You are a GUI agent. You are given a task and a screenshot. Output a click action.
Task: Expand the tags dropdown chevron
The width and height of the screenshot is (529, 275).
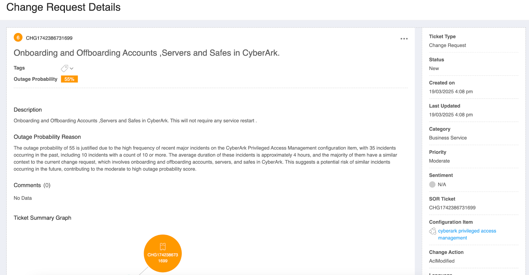click(x=71, y=68)
